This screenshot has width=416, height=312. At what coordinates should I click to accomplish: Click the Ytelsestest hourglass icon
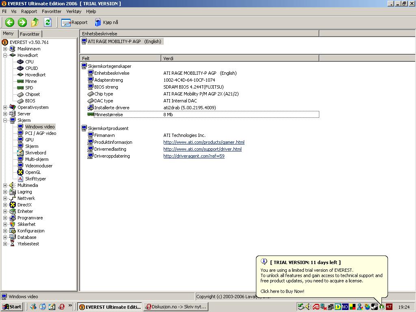13,244
